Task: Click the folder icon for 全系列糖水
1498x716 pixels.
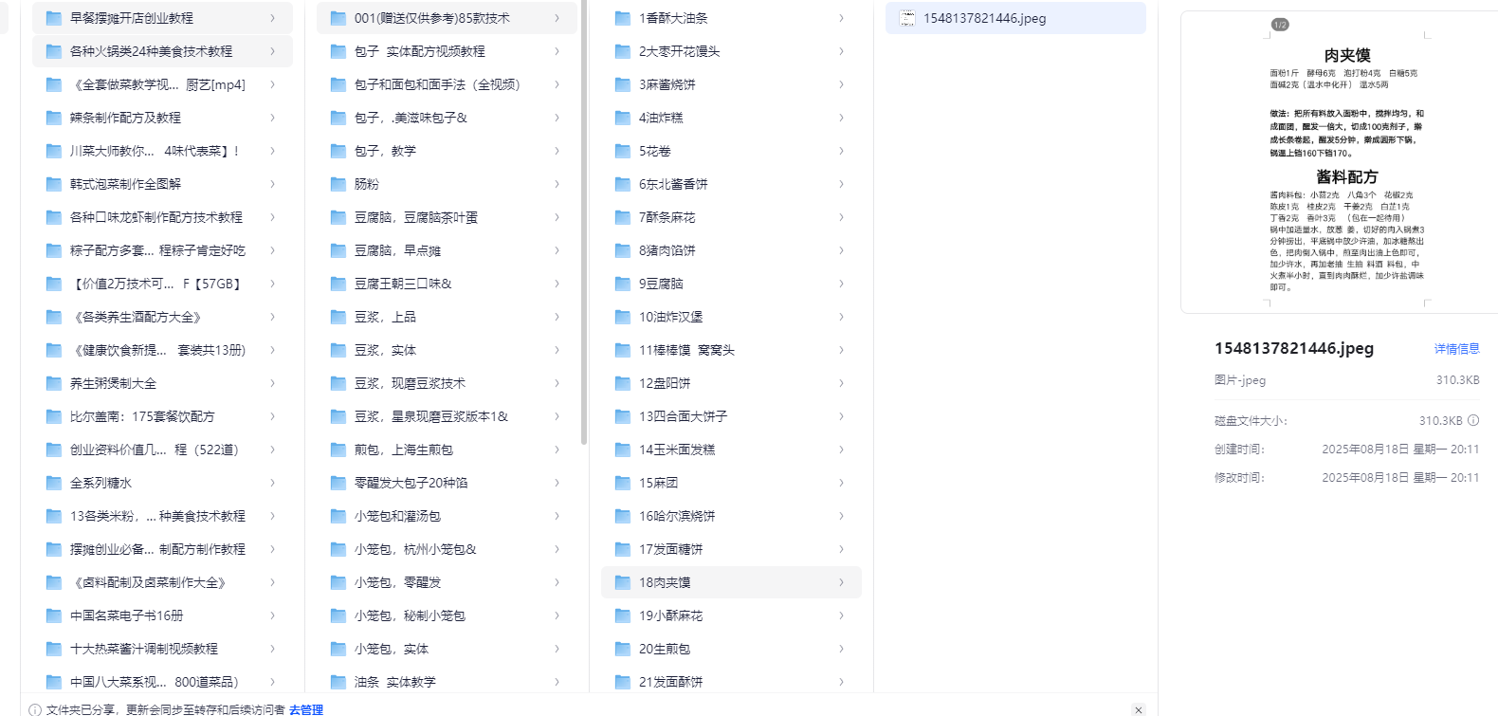Action: click(x=54, y=483)
